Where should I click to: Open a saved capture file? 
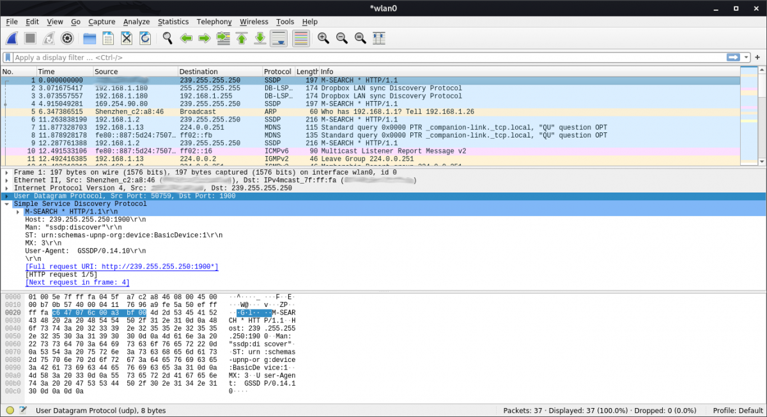point(89,38)
